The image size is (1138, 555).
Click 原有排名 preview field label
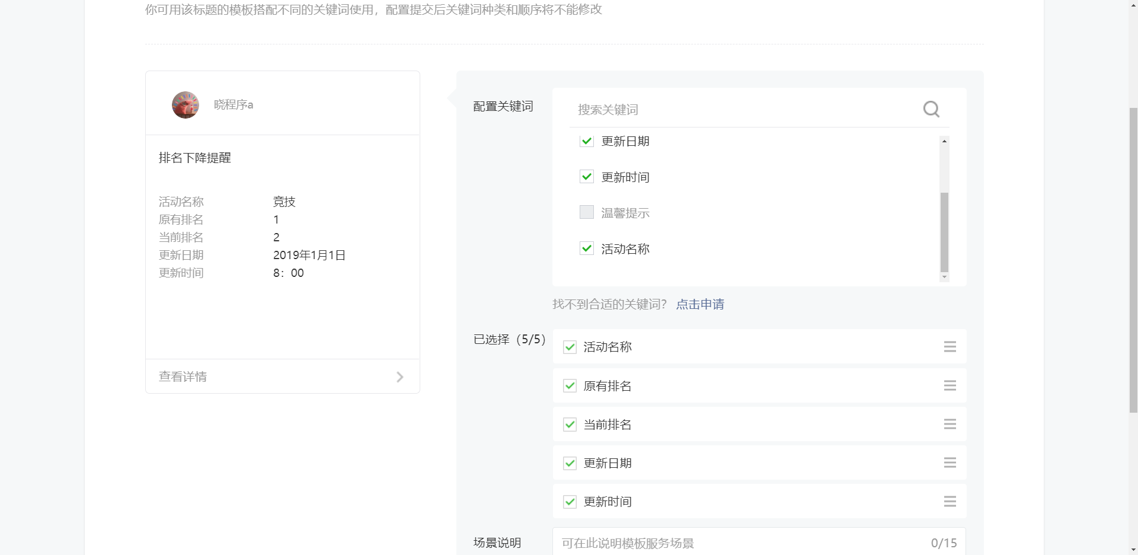click(x=181, y=219)
